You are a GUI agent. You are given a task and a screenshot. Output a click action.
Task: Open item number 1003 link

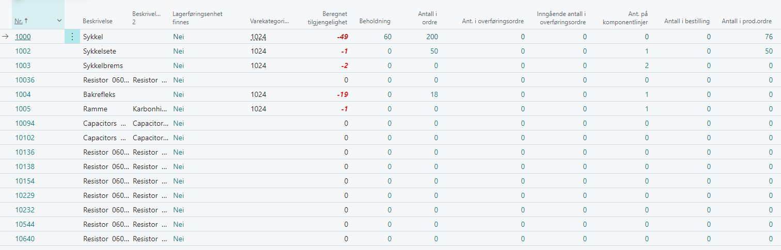coord(23,65)
